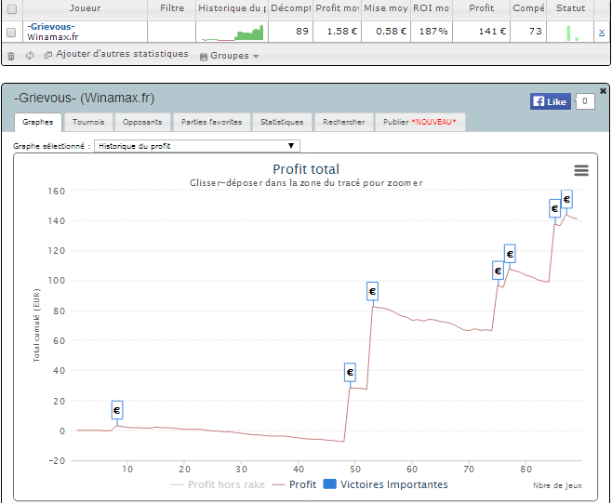Toggle the Profit legend series
The height and width of the screenshot is (503, 612).
pos(294,484)
